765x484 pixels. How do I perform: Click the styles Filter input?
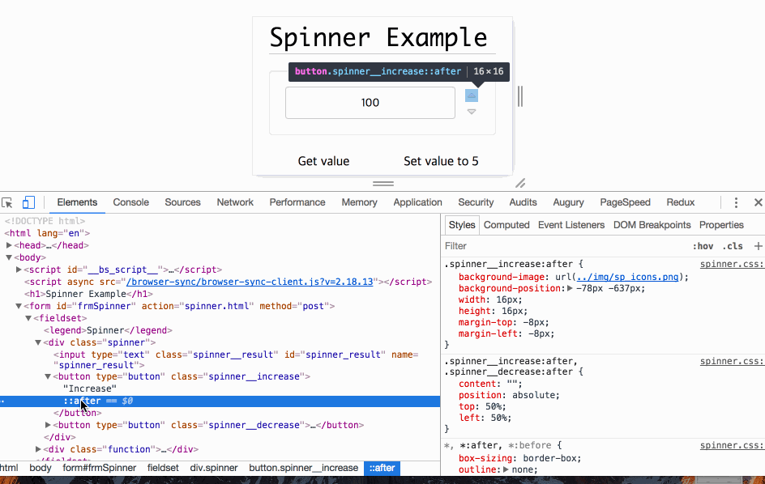tap(566, 246)
